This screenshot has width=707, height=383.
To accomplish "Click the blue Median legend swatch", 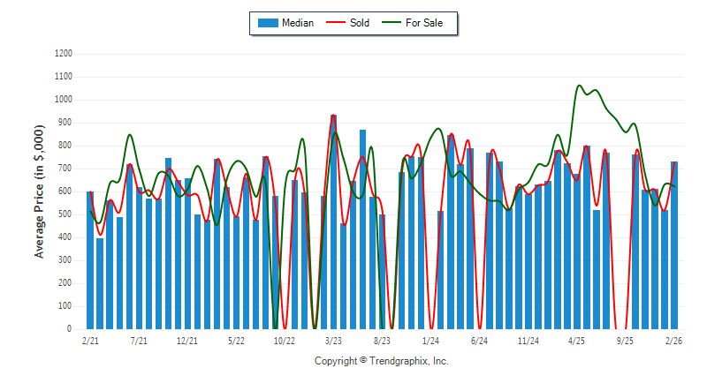I will pyautogui.click(x=267, y=23).
